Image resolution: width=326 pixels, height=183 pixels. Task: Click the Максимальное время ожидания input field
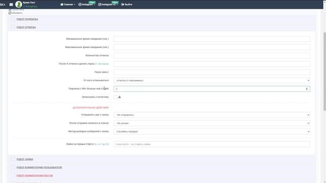click(x=212, y=47)
